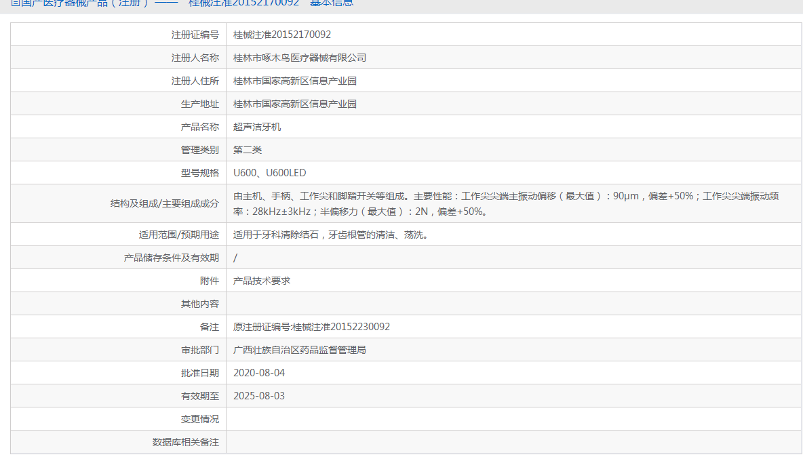Click the 产品储存条件及有效期 row label
This screenshot has height=459, width=803.
tap(172, 258)
